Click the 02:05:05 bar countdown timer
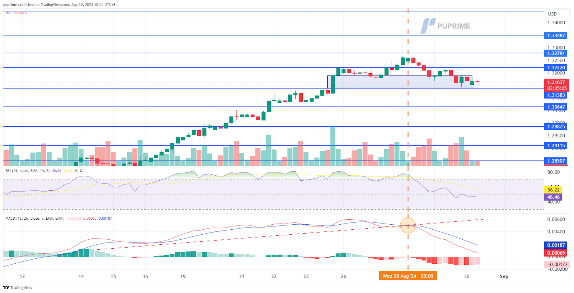The height and width of the screenshot is (293, 574). tap(556, 88)
